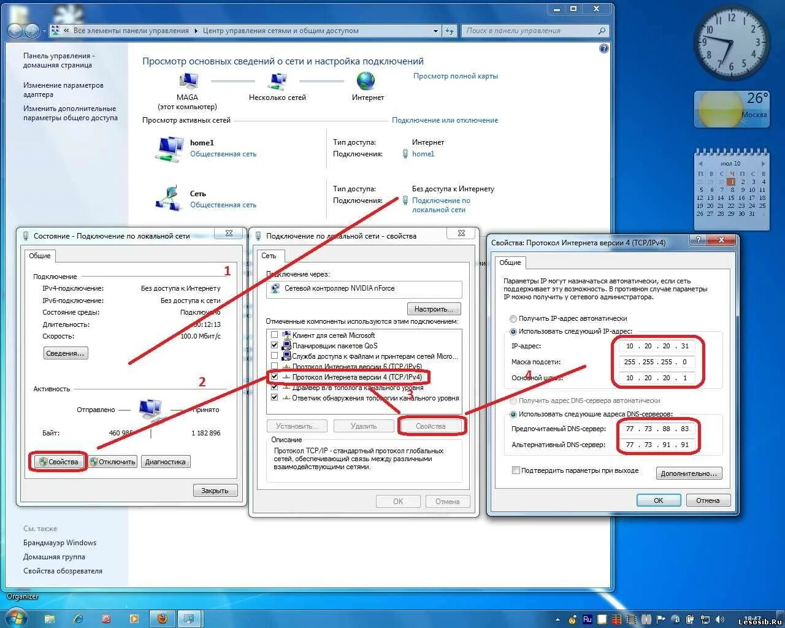The image size is (785, 628).
Task: Click the network tray icon
Action: (706, 619)
